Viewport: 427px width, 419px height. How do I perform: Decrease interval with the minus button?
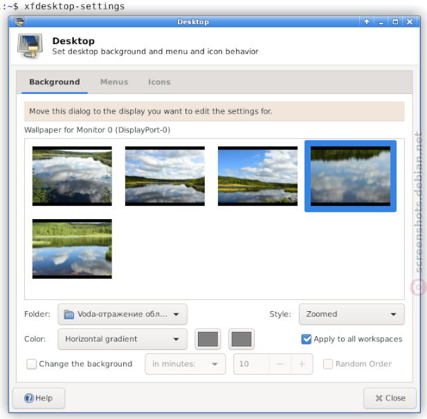point(280,364)
